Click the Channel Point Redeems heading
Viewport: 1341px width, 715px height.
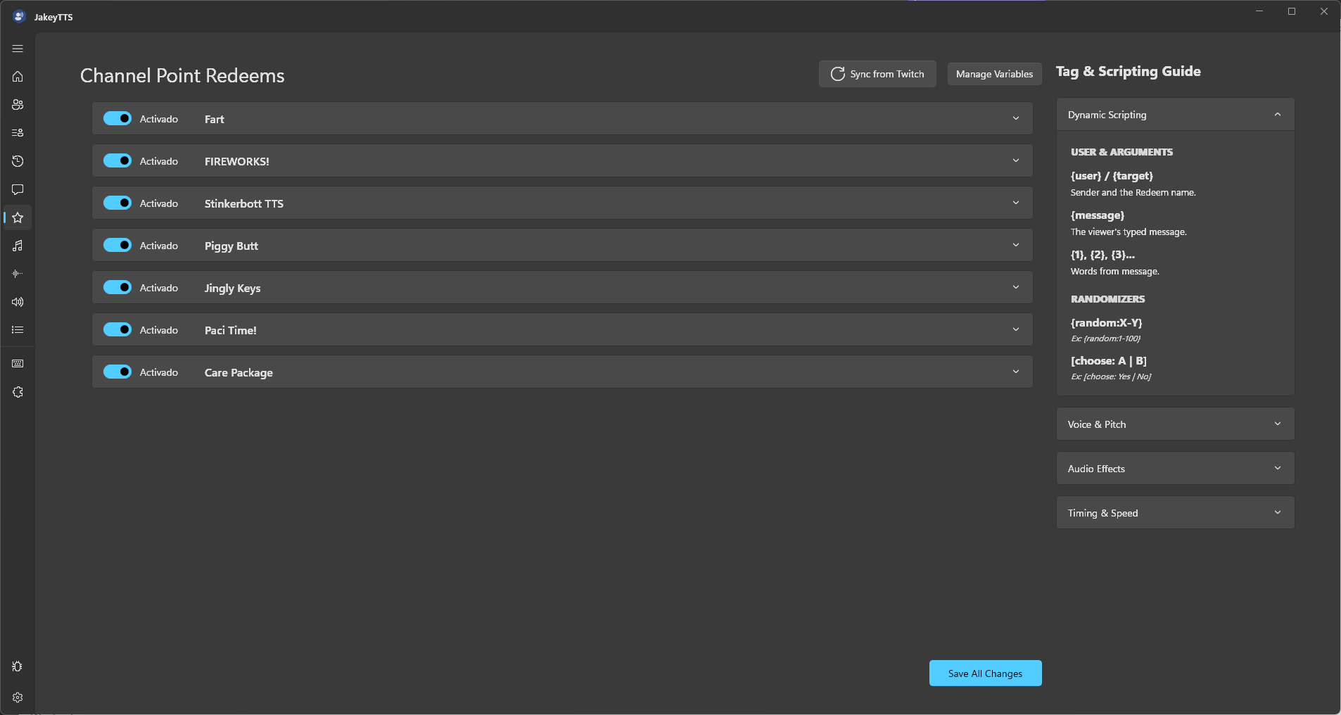(x=182, y=76)
